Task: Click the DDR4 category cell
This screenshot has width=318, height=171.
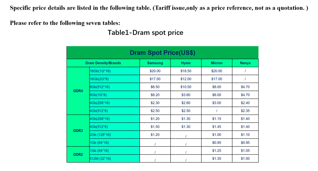Action: pyautogui.click(x=78, y=91)
